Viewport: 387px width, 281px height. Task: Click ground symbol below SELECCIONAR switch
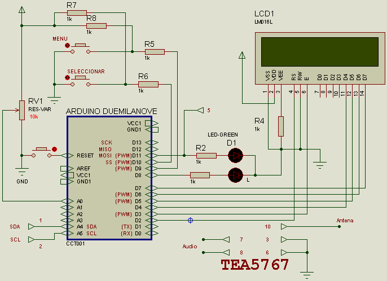point(54,100)
